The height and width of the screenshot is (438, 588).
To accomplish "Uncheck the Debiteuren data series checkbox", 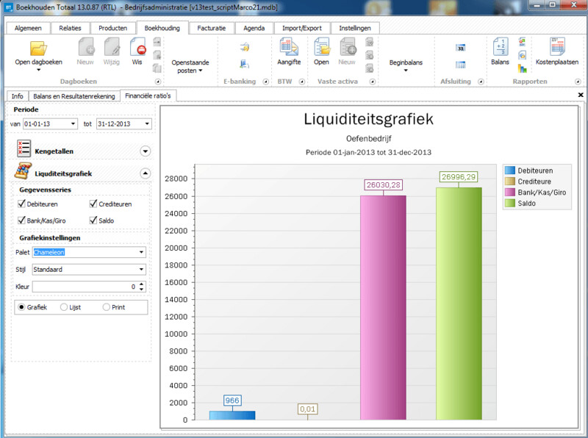I will pyautogui.click(x=21, y=204).
